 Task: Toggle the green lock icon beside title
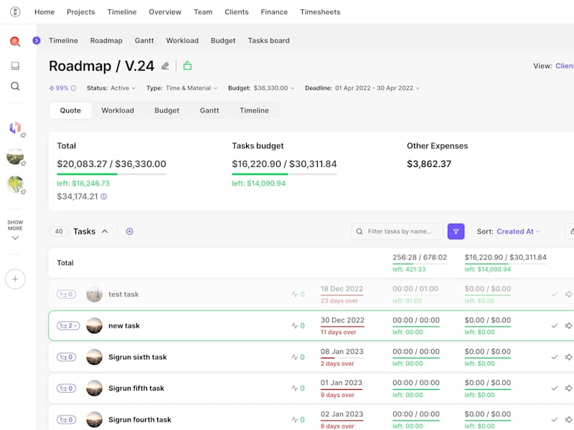(187, 66)
